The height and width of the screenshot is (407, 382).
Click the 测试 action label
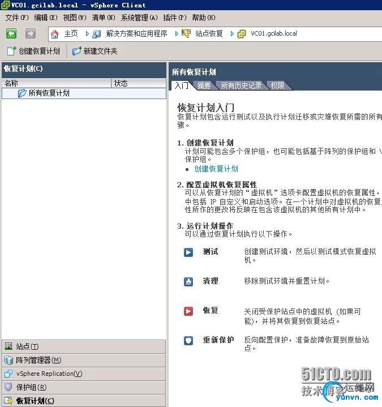coord(211,251)
